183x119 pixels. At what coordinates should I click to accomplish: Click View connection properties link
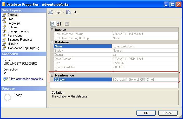26,79
